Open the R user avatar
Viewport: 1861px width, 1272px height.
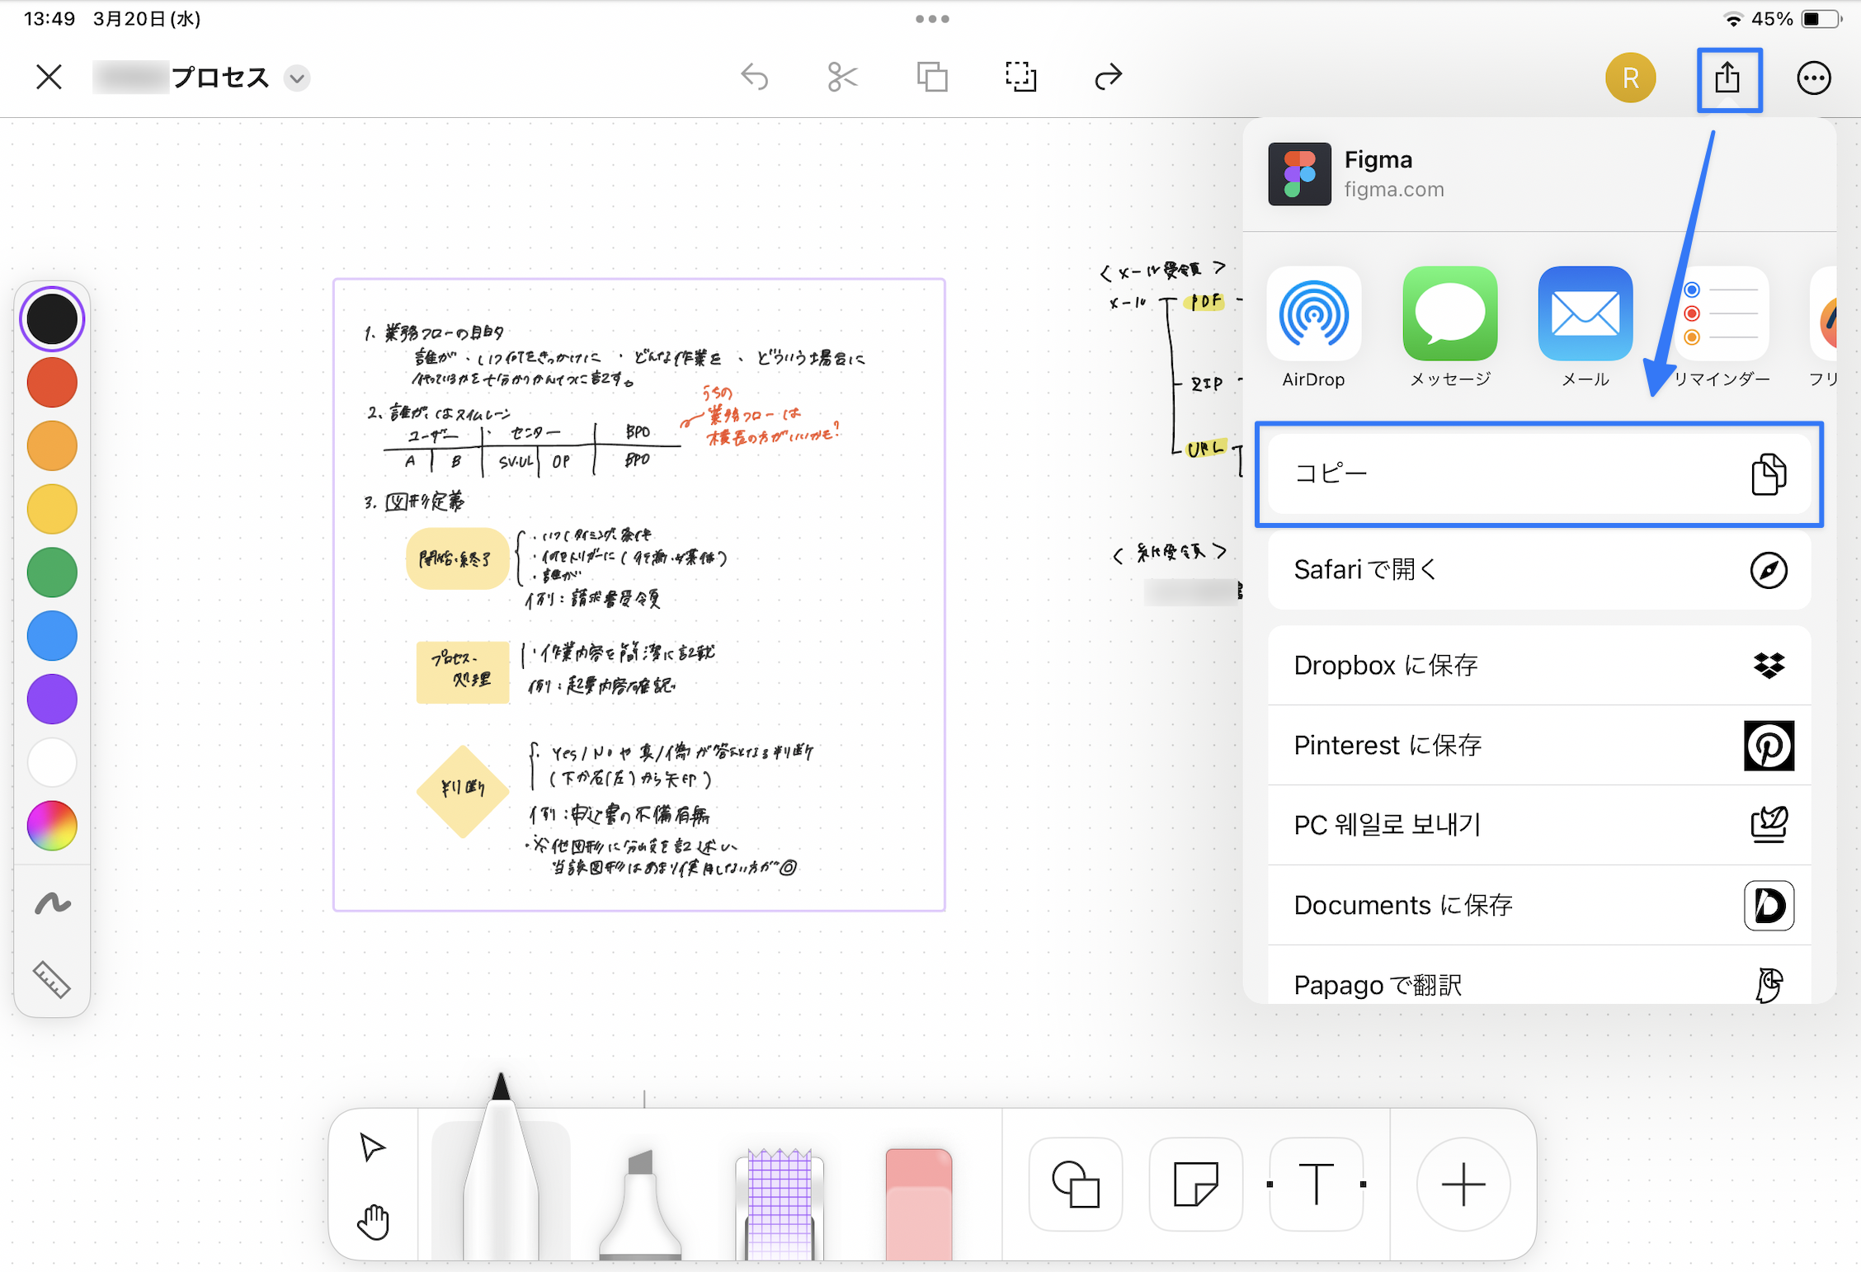coord(1630,78)
